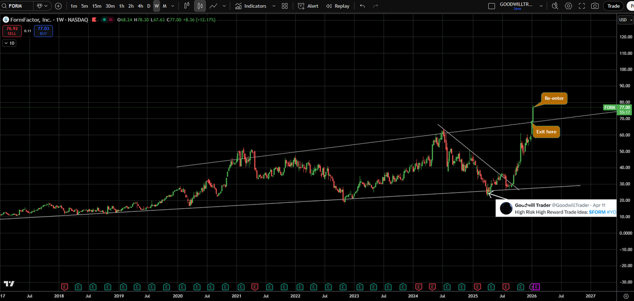The width and height of the screenshot is (634, 301).
Task: Choose the line chart style icon
Action: (x=213, y=6)
